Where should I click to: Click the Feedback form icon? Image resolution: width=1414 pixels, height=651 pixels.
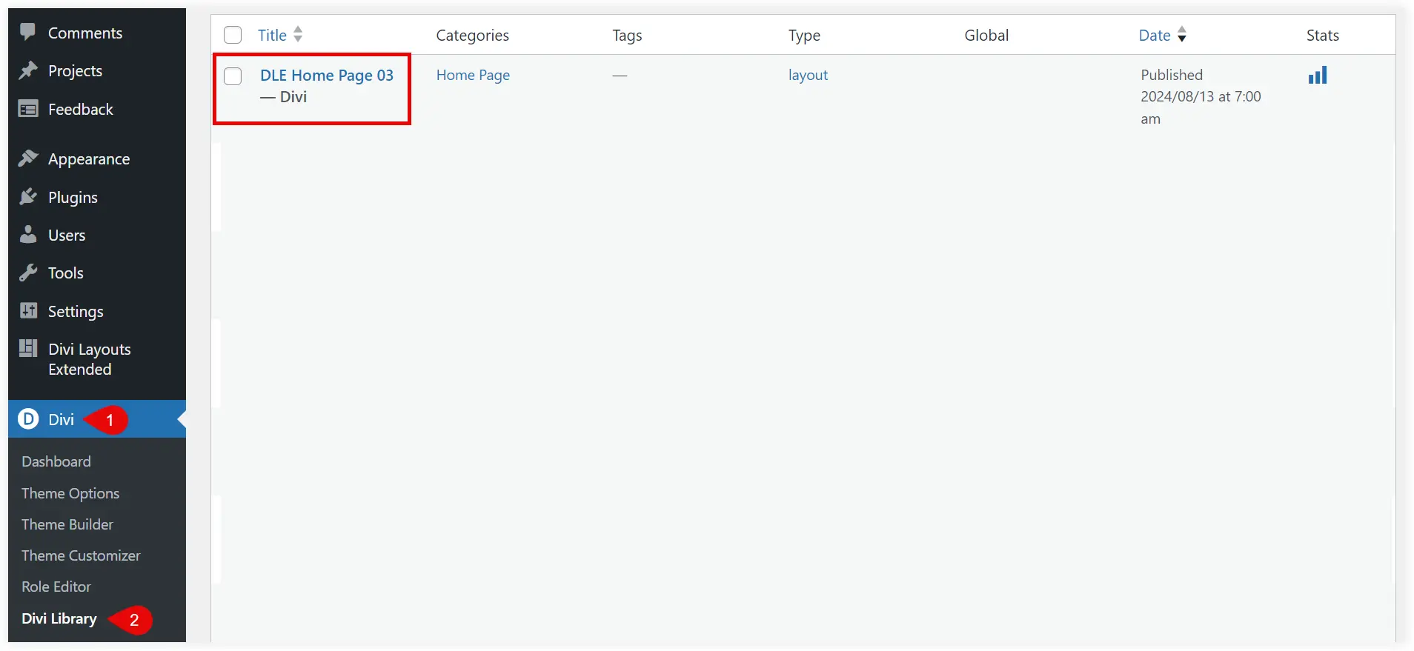(x=28, y=109)
